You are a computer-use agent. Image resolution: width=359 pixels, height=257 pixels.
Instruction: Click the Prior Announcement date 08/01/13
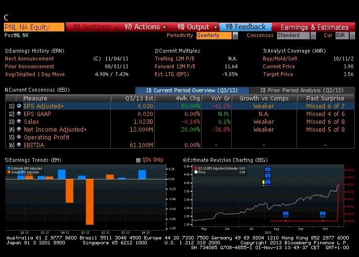click(117, 66)
